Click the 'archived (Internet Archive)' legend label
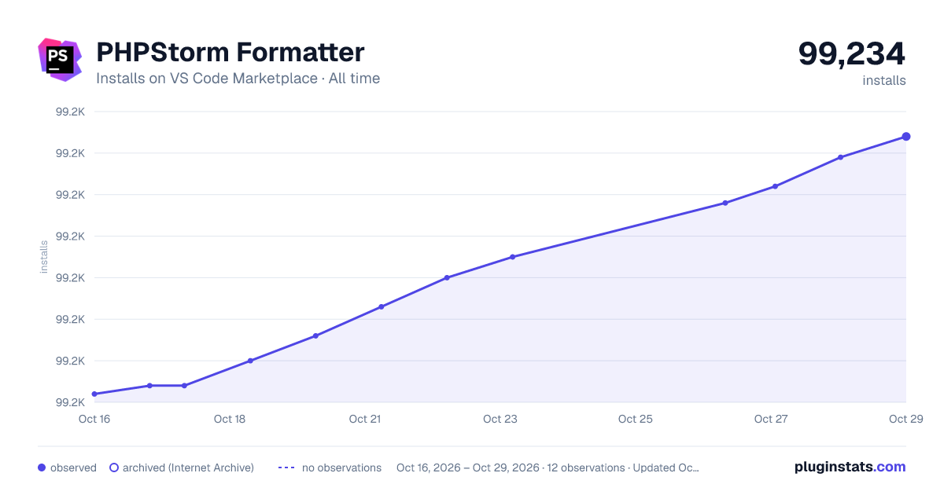Image resolution: width=944 pixels, height=495 pixels. click(188, 467)
